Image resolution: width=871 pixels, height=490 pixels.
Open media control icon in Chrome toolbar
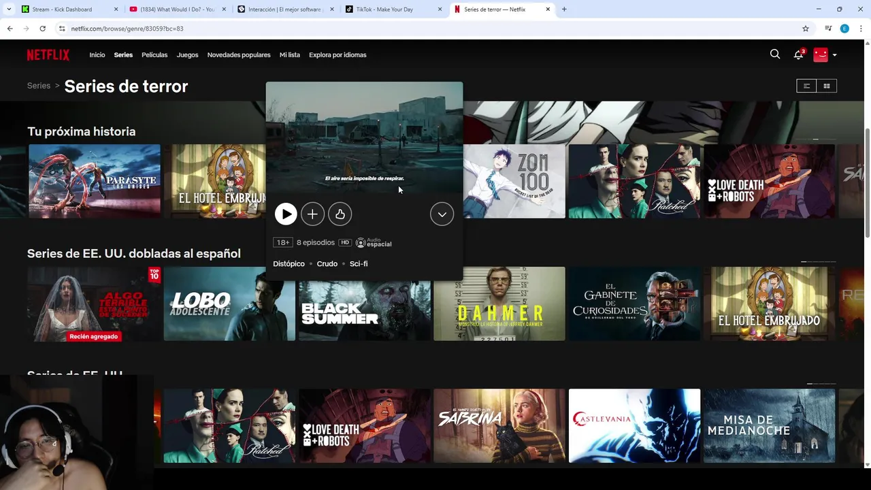click(x=828, y=29)
